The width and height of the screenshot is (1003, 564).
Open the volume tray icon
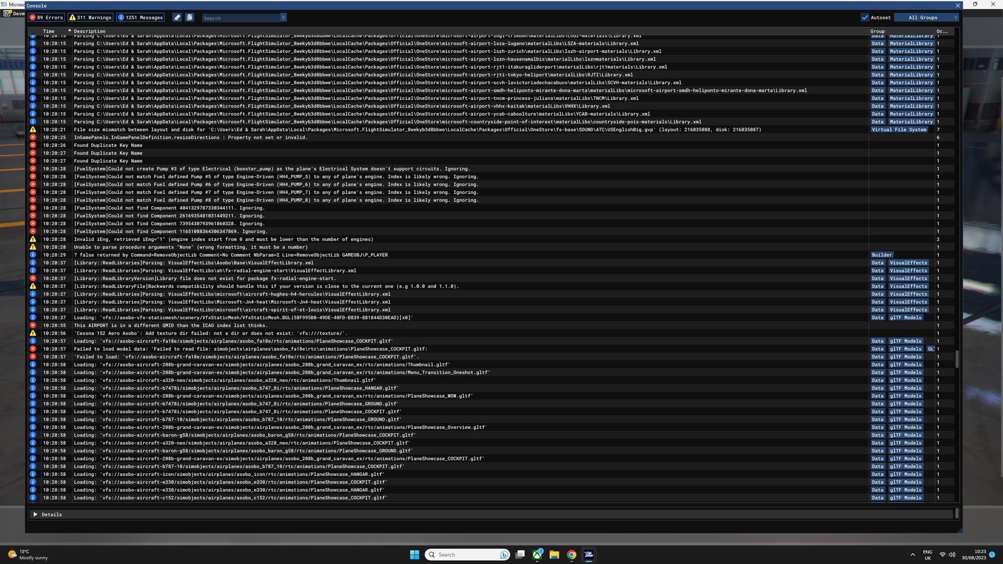pos(952,555)
